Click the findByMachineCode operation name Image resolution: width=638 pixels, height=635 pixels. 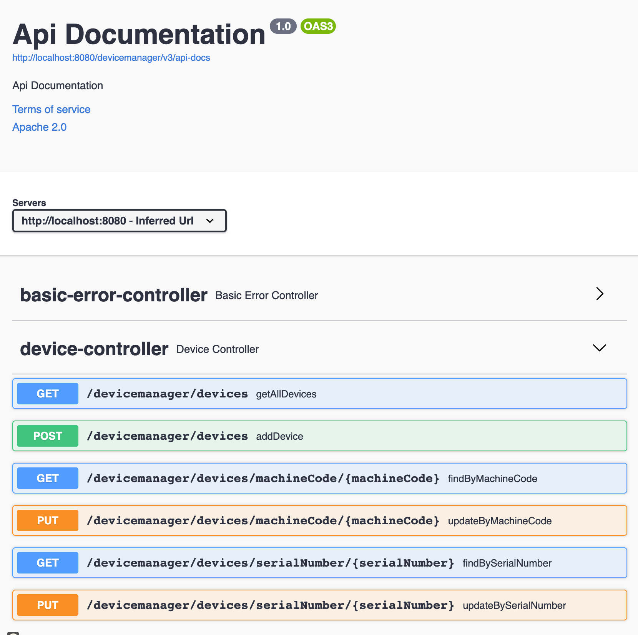[493, 479]
